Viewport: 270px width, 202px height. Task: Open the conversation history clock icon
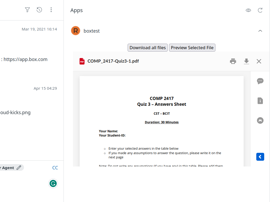coord(39,10)
